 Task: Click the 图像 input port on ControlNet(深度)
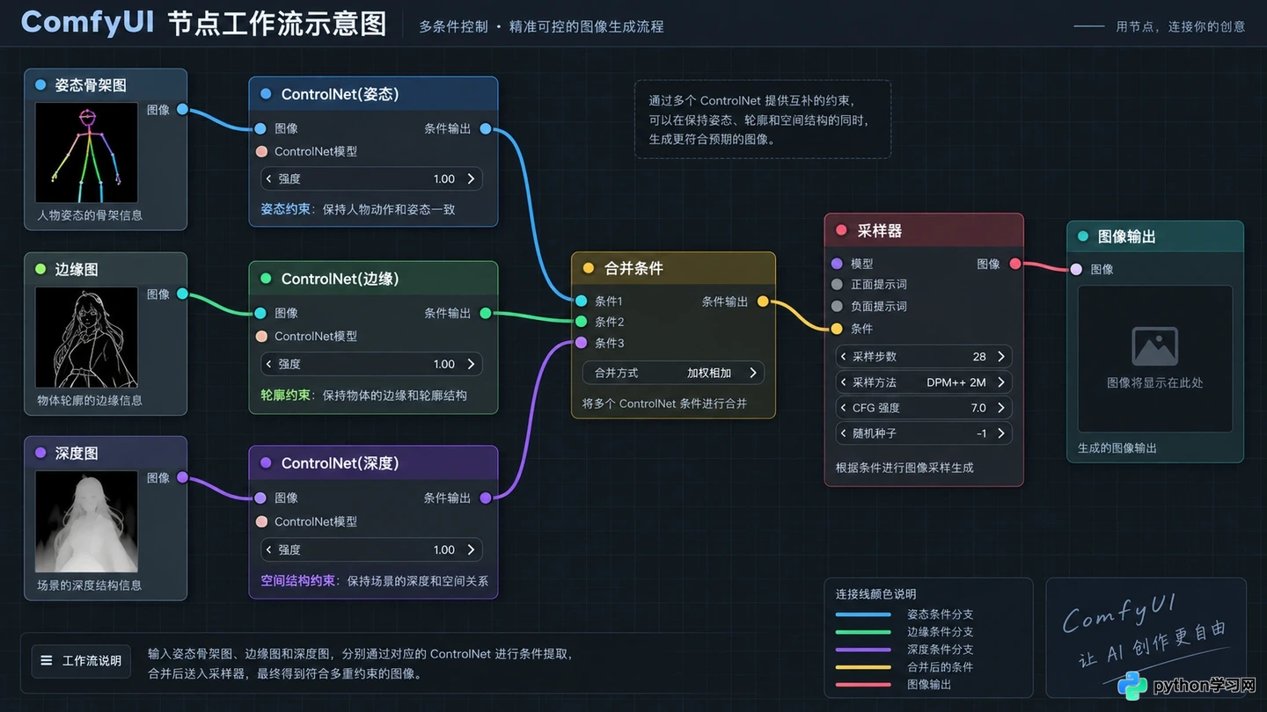(x=260, y=498)
